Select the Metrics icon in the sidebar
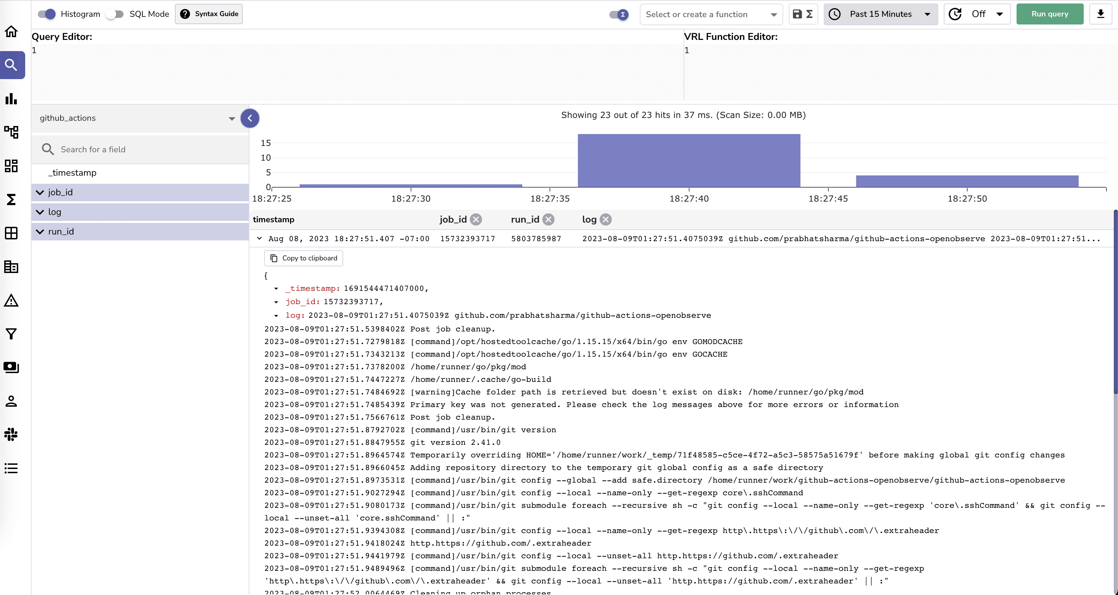The image size is (1118, 595). 11,99
